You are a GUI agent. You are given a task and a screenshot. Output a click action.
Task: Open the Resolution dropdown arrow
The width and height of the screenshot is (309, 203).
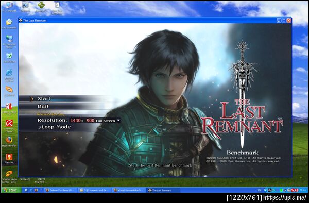pyautogui.click(x=118, y=120)
